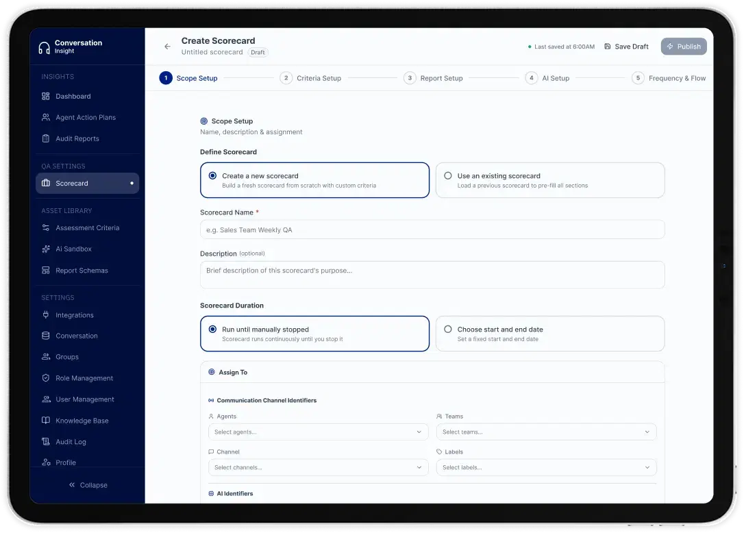This screenshot has height=533, width=744.
Task: Click the Assessment Criteria sliders icon
Action: (x=45, y=228)
